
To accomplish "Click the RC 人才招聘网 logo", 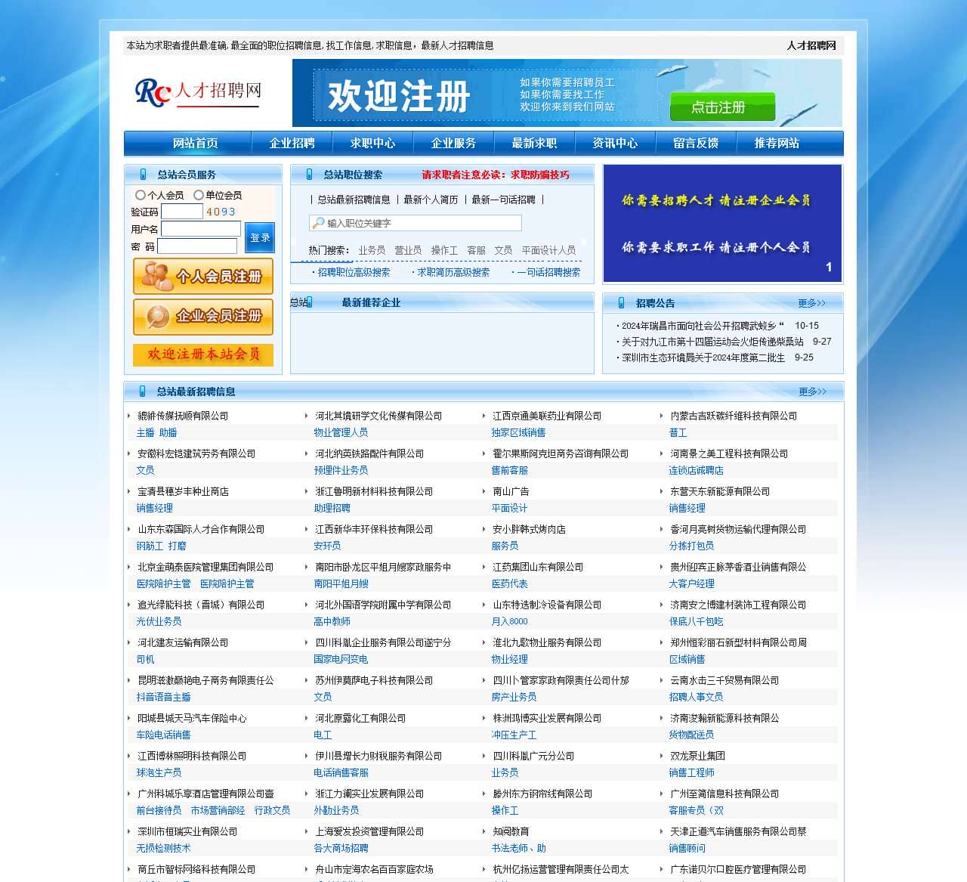I will tap(198, 92).
